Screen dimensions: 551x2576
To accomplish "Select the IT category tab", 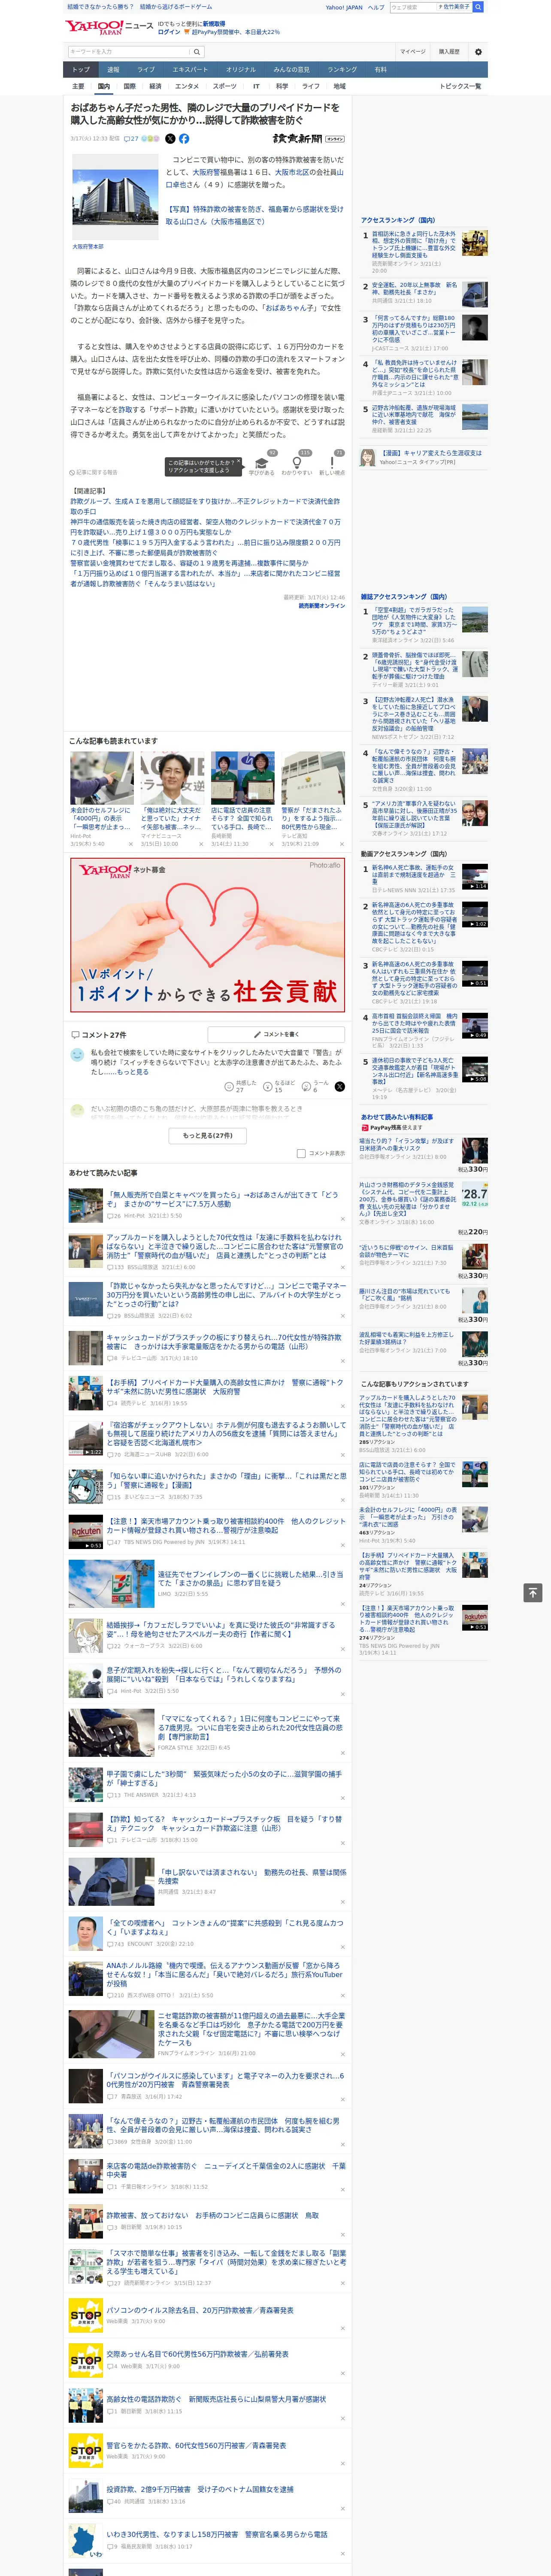I will 256,86.
